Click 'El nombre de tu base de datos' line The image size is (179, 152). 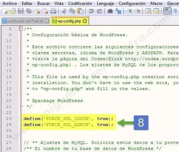[92, 148]
